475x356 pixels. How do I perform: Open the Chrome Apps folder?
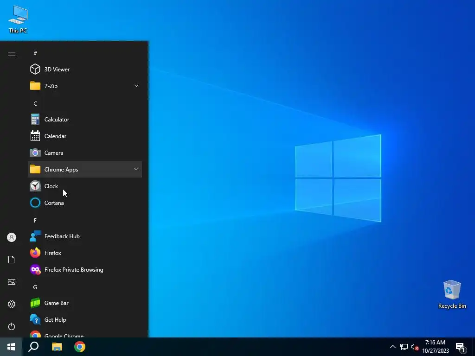[85, 169]
